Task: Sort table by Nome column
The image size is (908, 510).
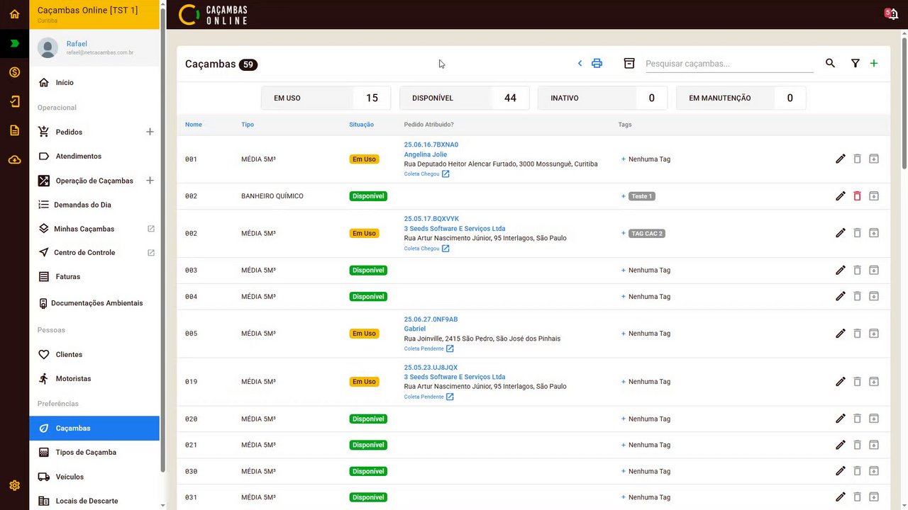Action: (194, 125)
